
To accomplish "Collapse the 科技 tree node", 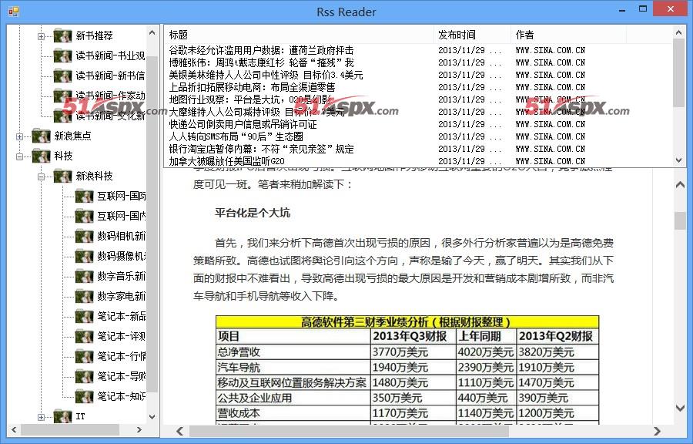I will 19,156.
